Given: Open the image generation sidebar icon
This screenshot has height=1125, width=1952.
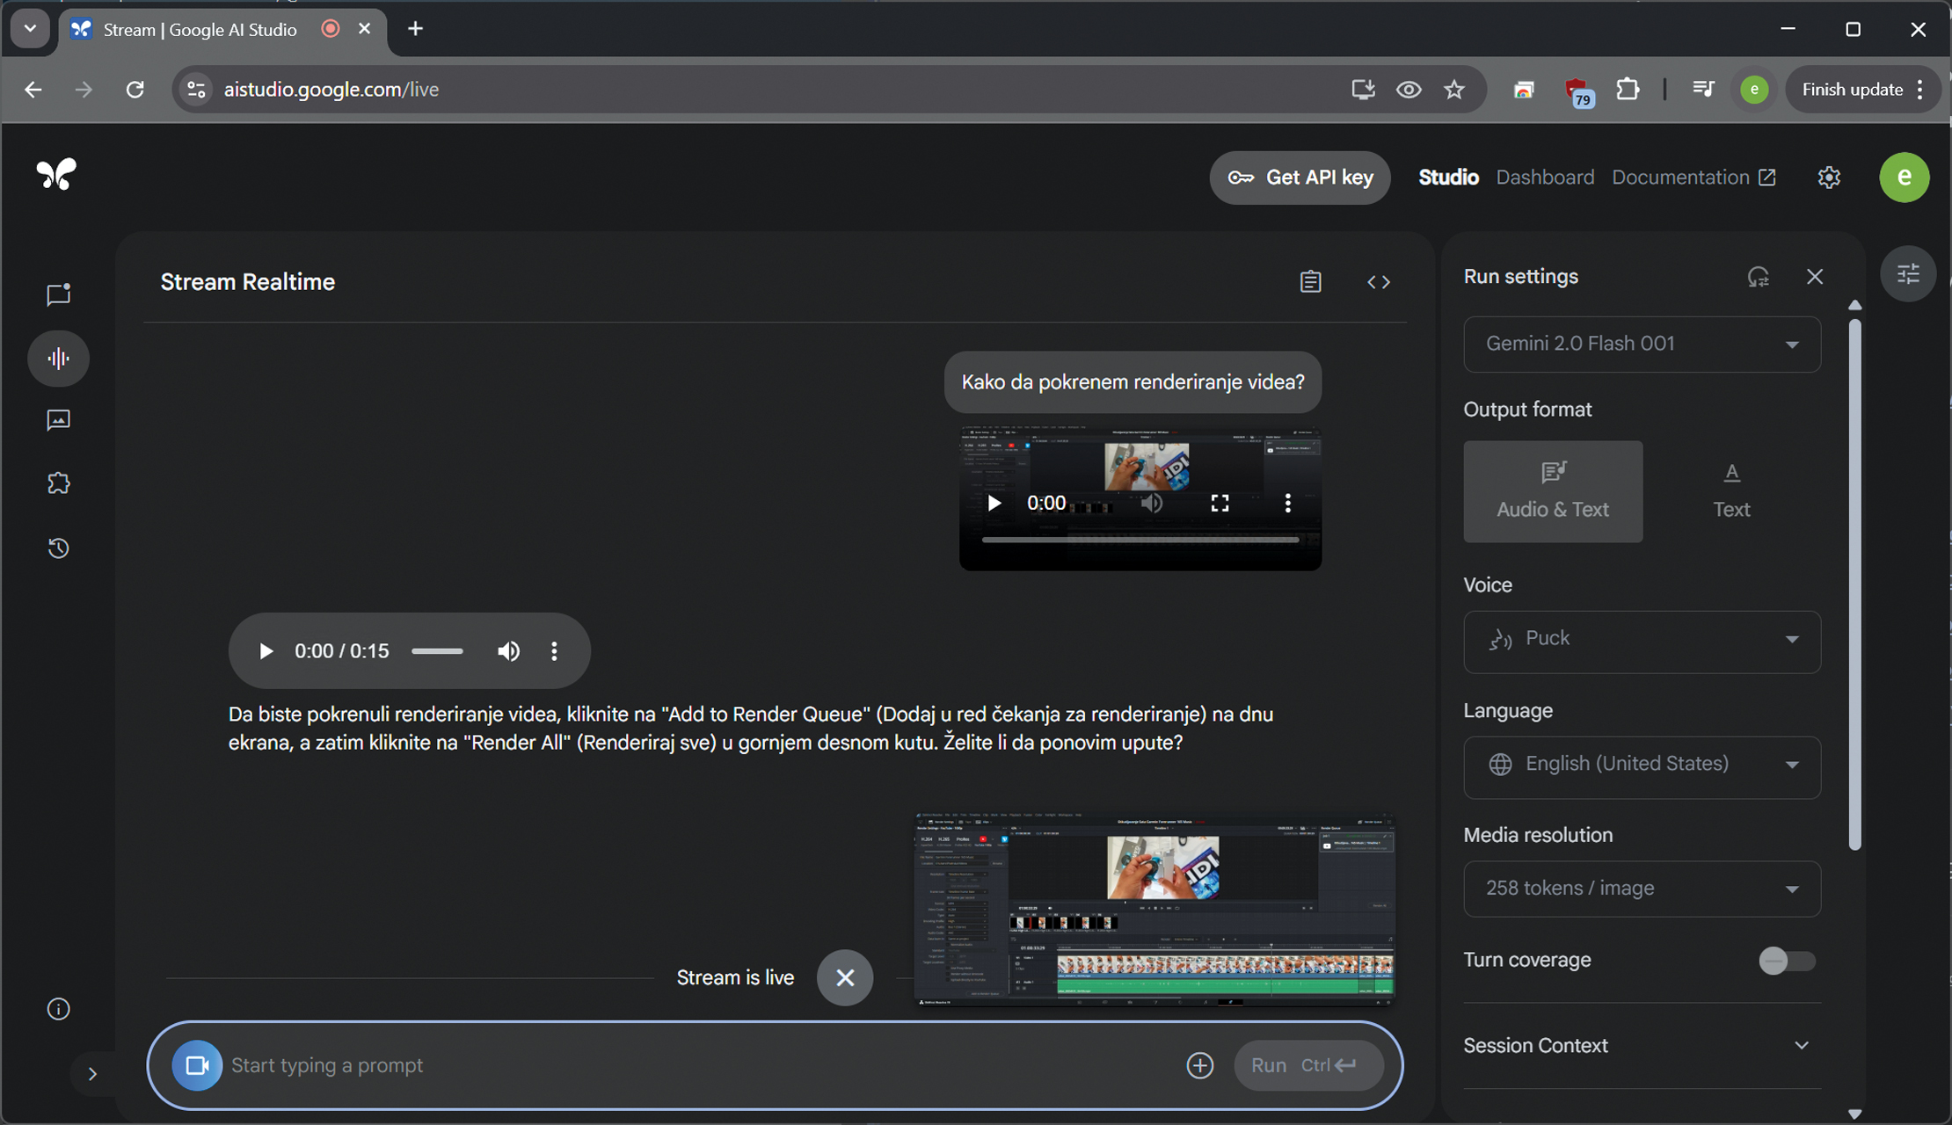Looking at the screenshot, I should [58, 420].
